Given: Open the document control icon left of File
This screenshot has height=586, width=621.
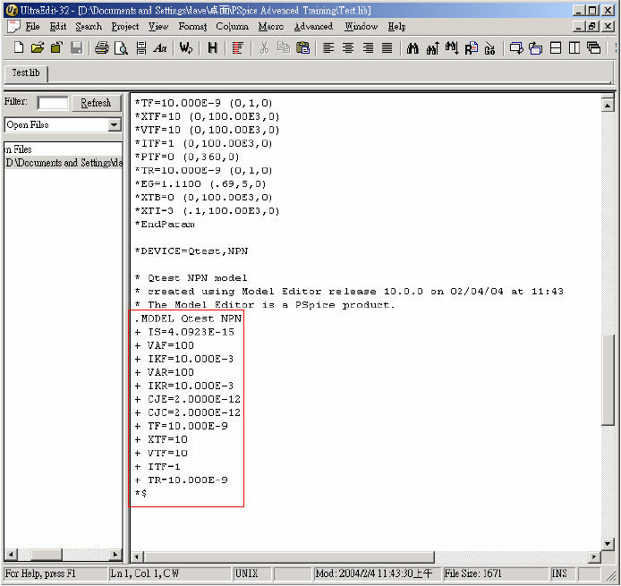Looking at the screenshot, I should click(x=13, y=27).
